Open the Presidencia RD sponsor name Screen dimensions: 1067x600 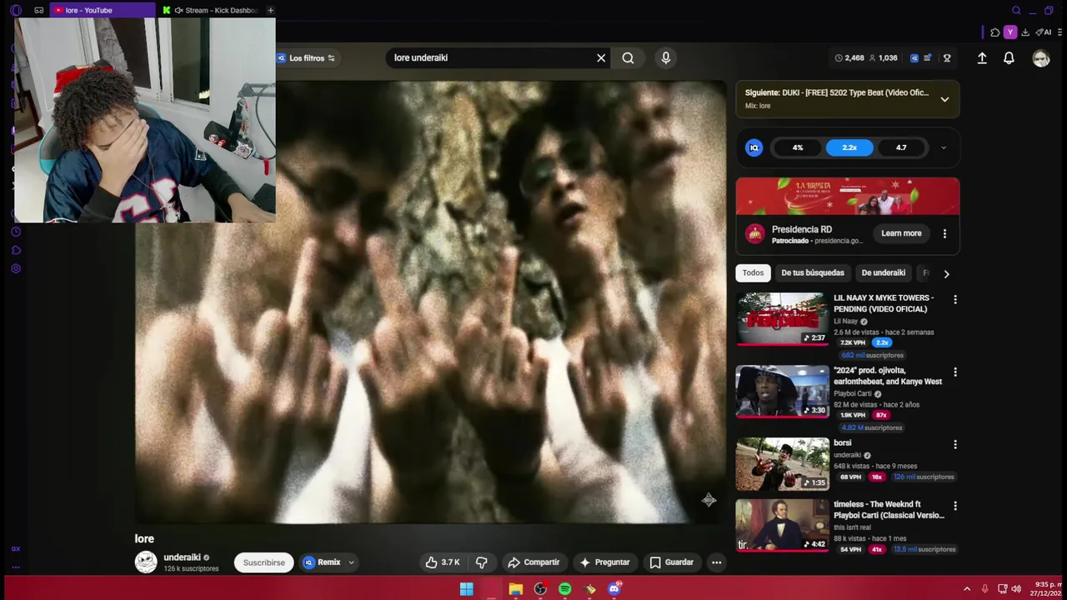[x=802, y=229]
